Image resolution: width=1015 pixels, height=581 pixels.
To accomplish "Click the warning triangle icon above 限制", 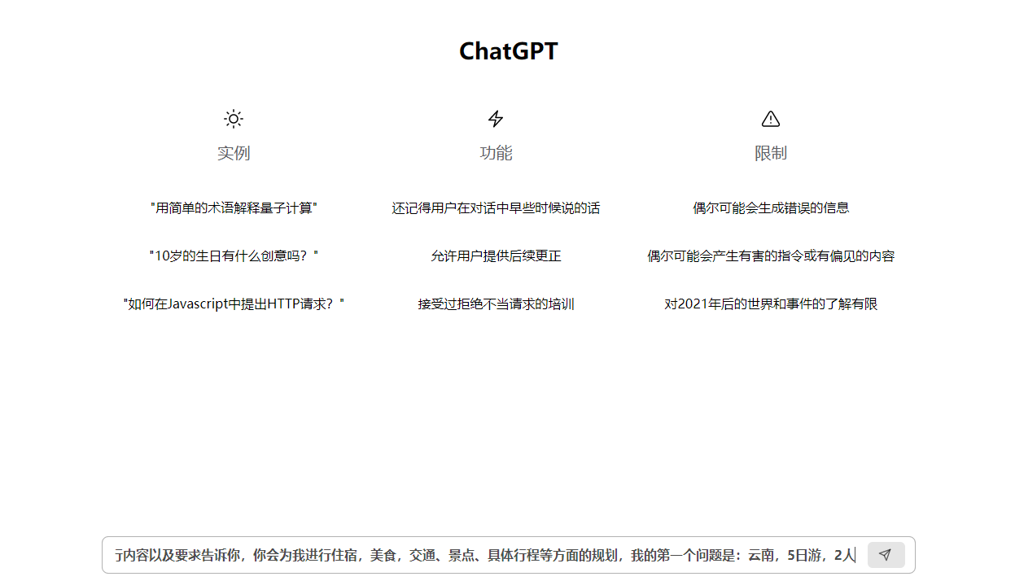I will (770, 120).
